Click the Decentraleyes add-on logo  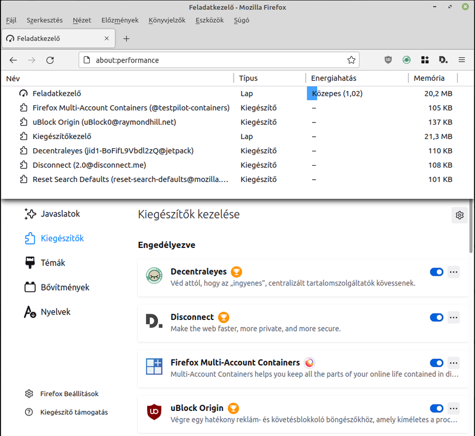coord(154,275)
